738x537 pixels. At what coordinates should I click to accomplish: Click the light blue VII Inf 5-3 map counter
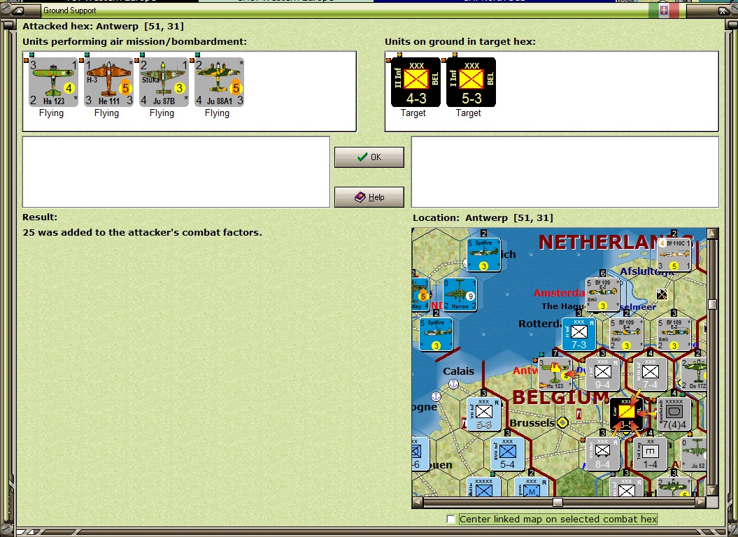point(483,414)
